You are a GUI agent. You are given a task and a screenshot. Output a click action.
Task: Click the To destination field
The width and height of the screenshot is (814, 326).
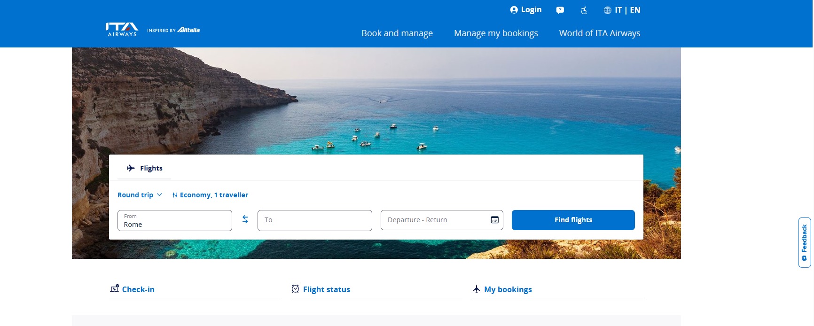point(314,220)
